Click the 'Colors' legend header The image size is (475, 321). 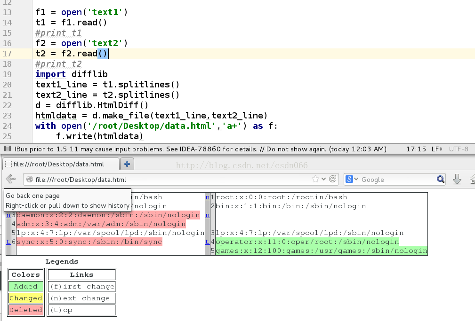coord(26,274)
